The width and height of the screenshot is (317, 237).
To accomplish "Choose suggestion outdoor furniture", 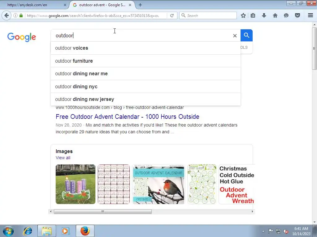I will coord(145,61).
